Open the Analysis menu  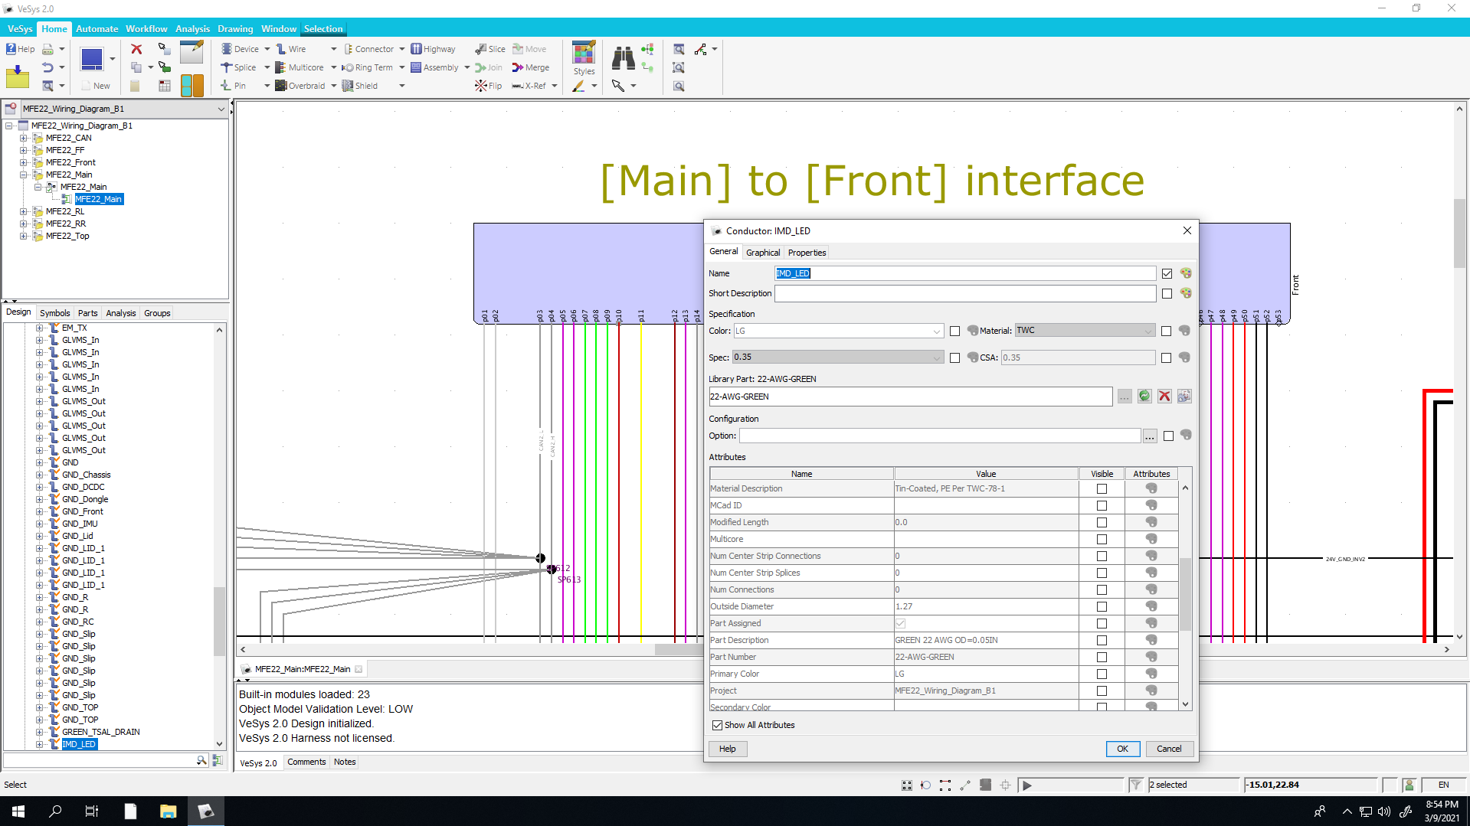pos(192,29)
